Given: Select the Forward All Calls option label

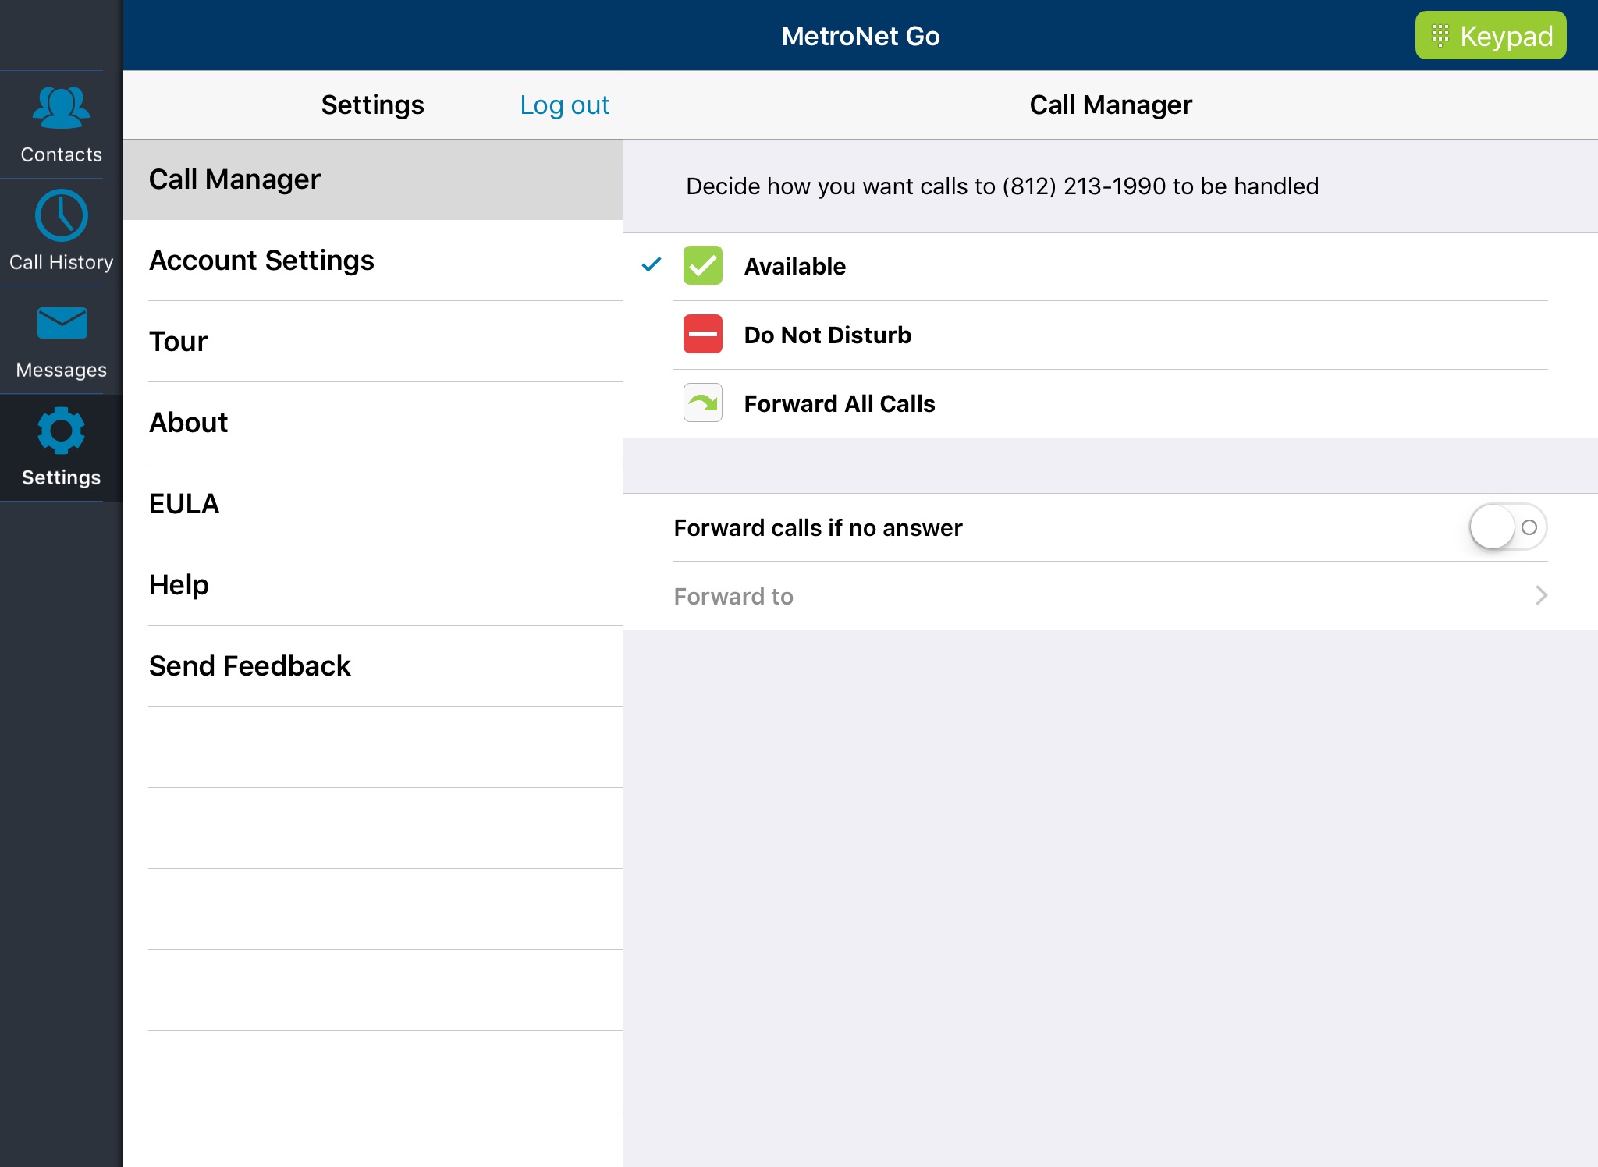Looking at the screenshot, I should point(839,404).
